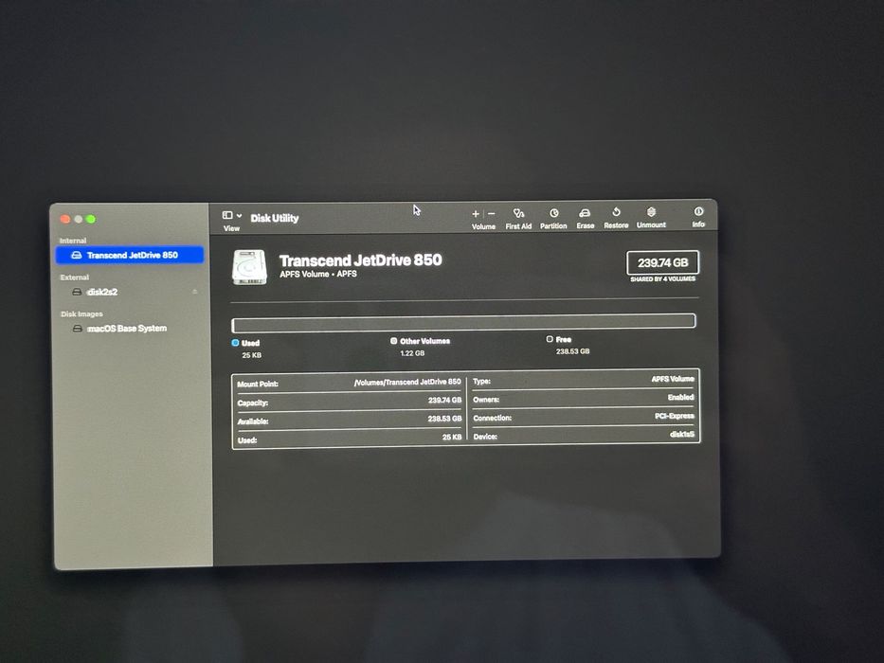This screenshot has height=663, width=884.
Task: Click the green zoom window button
Action: pyautogui.click(x=91, y=219)
